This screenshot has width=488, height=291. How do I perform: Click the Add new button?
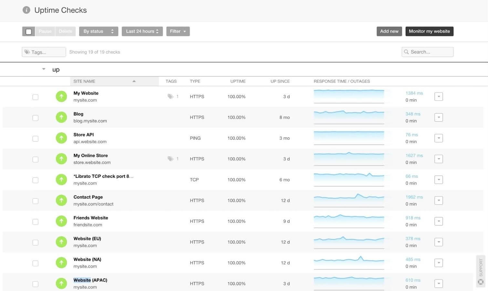tap(389, 31)
